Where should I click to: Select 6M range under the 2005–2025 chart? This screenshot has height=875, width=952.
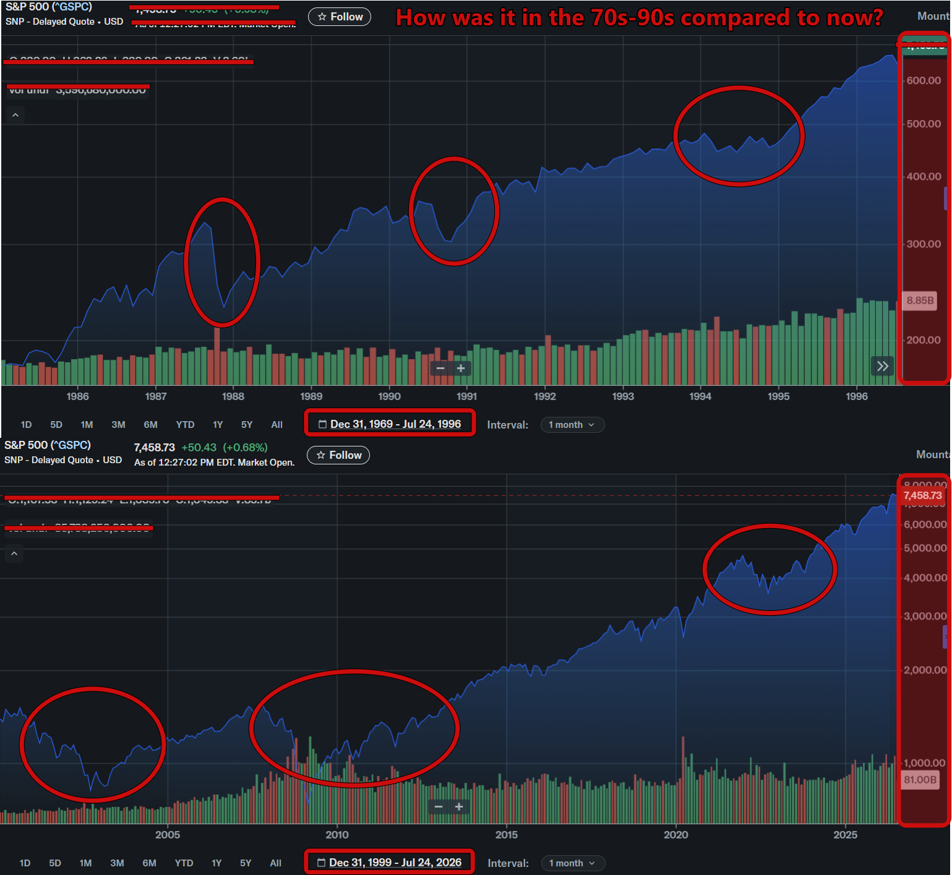pos(149,863)
